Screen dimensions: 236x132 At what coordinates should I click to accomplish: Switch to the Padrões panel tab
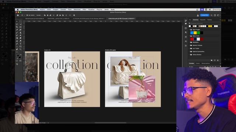pos(209,20)
